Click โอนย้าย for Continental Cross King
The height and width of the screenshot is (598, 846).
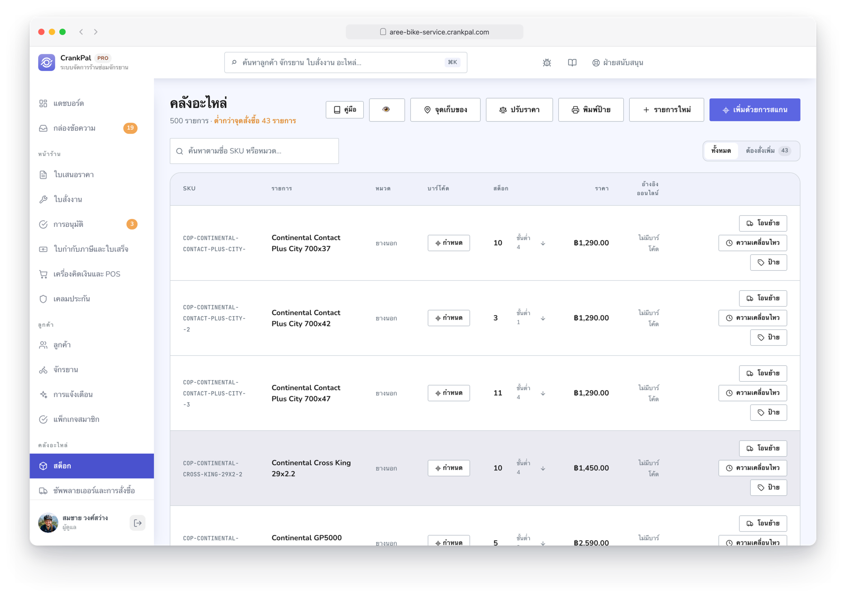tap(763, 448)
